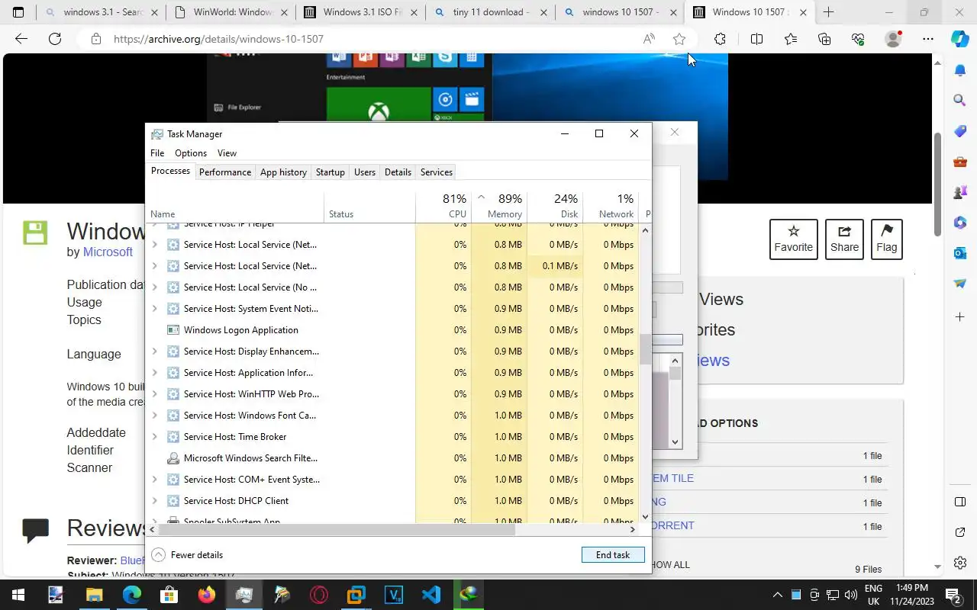Open the Tools briefcase icon in Edge sidebar
This screenshot has width=977, height=610.
[x=960, y=162]
